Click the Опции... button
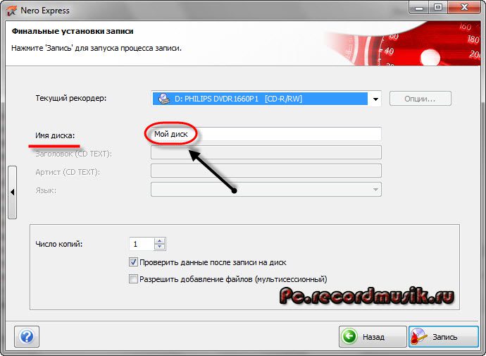Screen dimensions: 486x356 coord(420,99)
